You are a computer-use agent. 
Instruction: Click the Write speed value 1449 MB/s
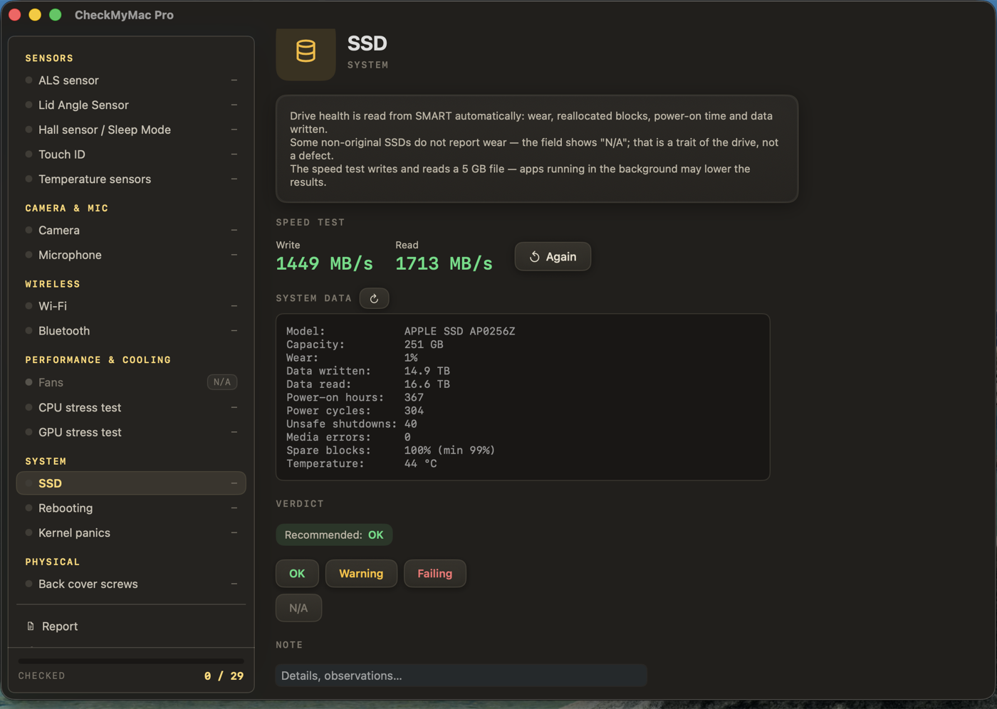point(325,263)
